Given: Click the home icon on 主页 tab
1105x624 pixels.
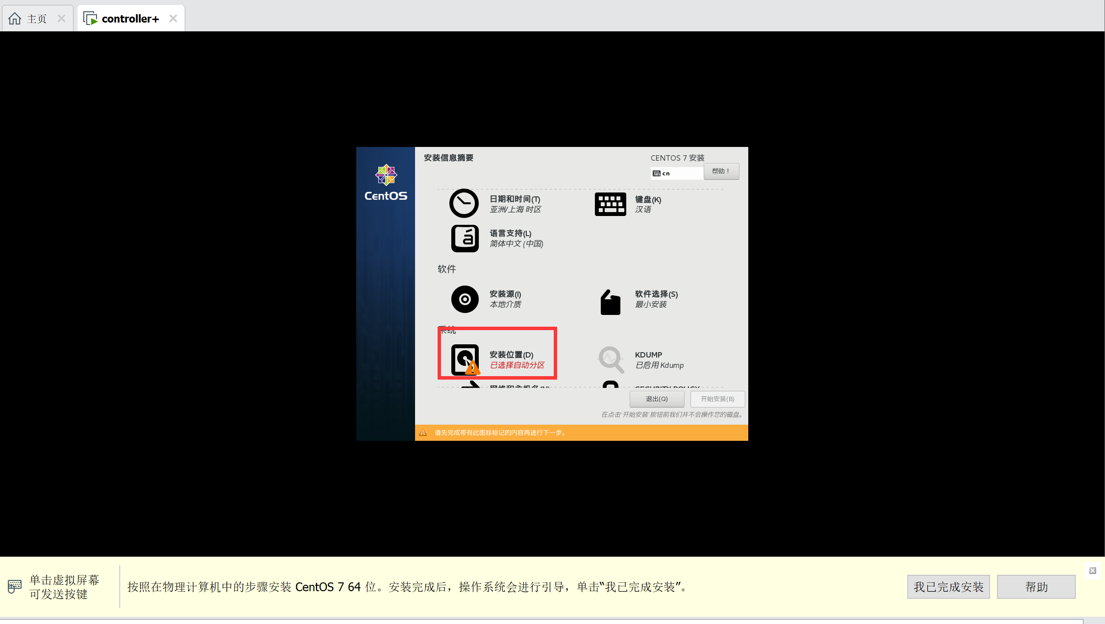Looking at the screenshot, I should (15, 19).
